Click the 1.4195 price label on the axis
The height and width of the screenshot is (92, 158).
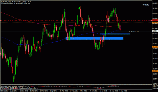click(155, 13)
